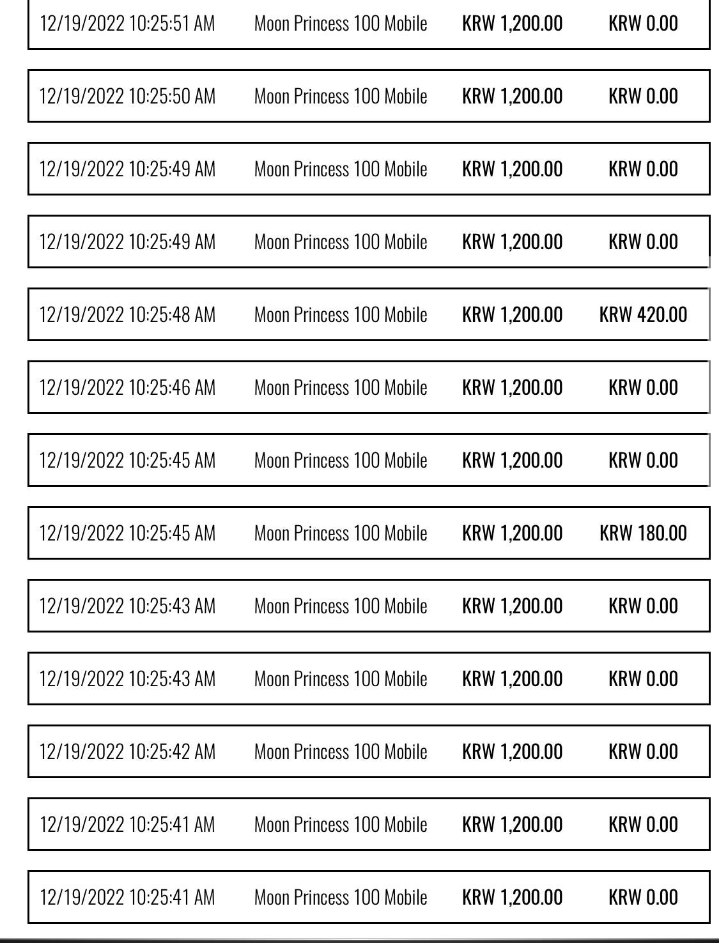Open the 10:25:51 AM transaction row
Screen dimensions: 719x943
pos(369,24)
